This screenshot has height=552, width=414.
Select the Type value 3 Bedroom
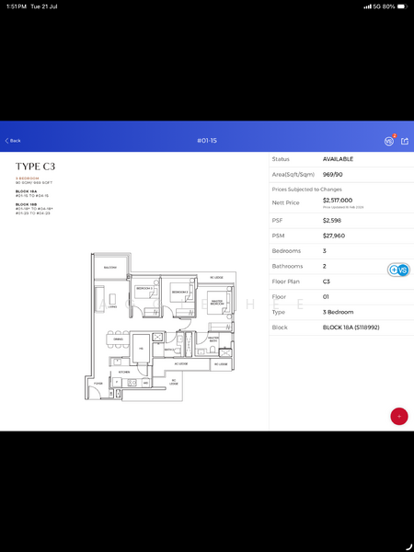point(338,312)
